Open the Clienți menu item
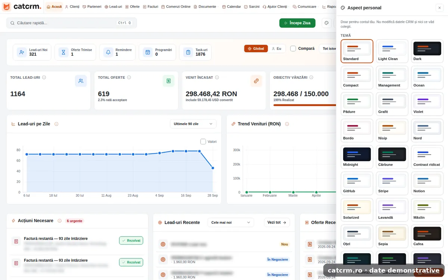This screenshot has height=280, width=448. (x=72, y=7)
